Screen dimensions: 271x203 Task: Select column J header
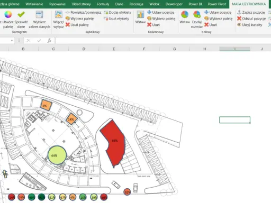tap(261, 49)
